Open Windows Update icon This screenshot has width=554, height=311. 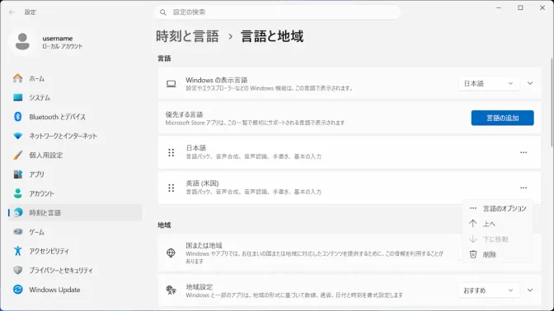(17, 290)
